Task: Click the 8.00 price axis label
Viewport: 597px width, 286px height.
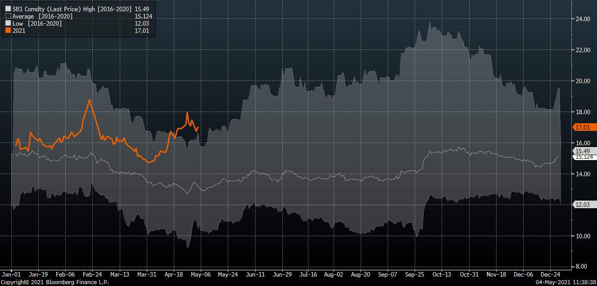Action: (x=583, y=267)
